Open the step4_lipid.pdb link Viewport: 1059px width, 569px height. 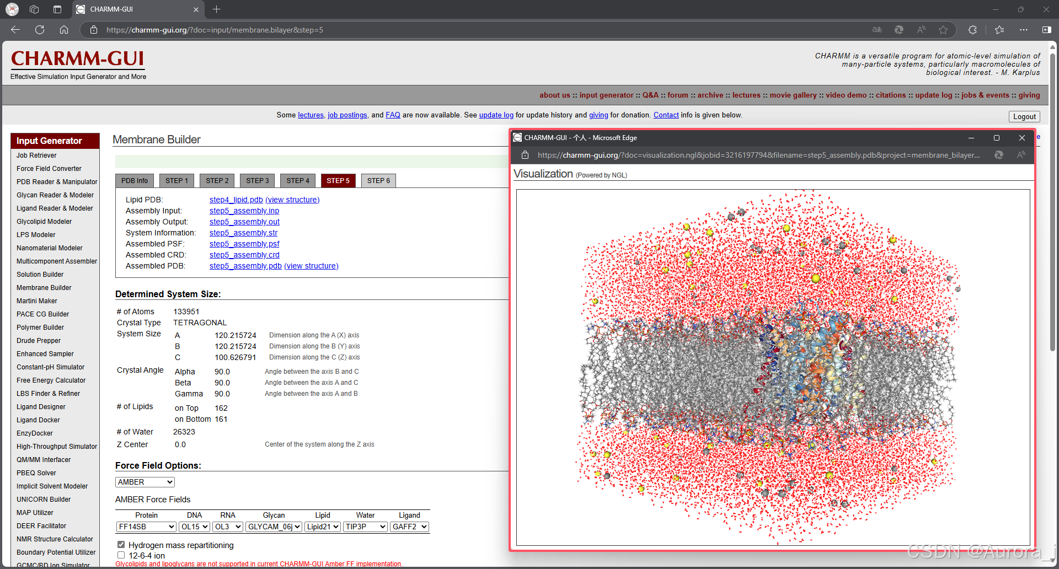pyautogui.click(x=236, y=200)
